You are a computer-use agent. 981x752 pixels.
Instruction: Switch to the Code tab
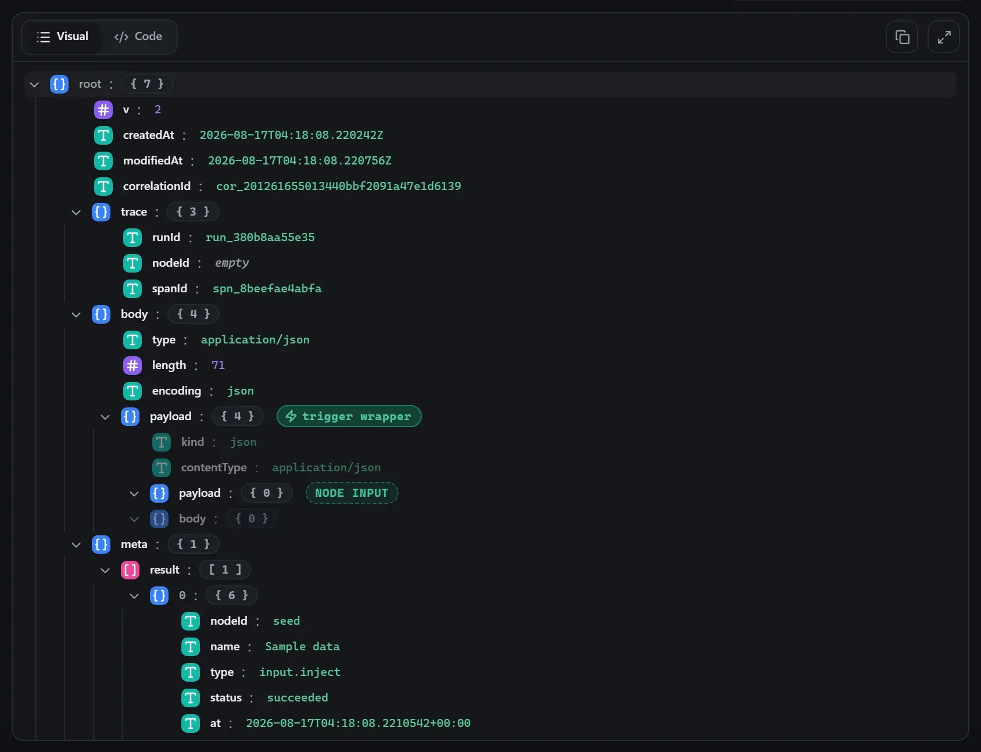[138, 37]
